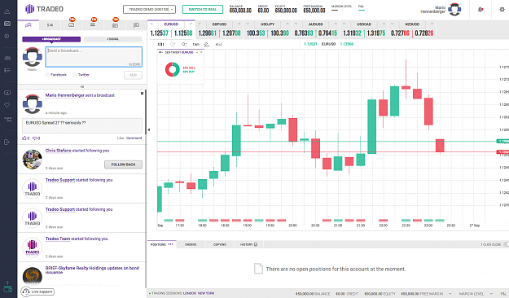Open the 1min timeframe selector
The image size is (509, 298).
[195, 45]
